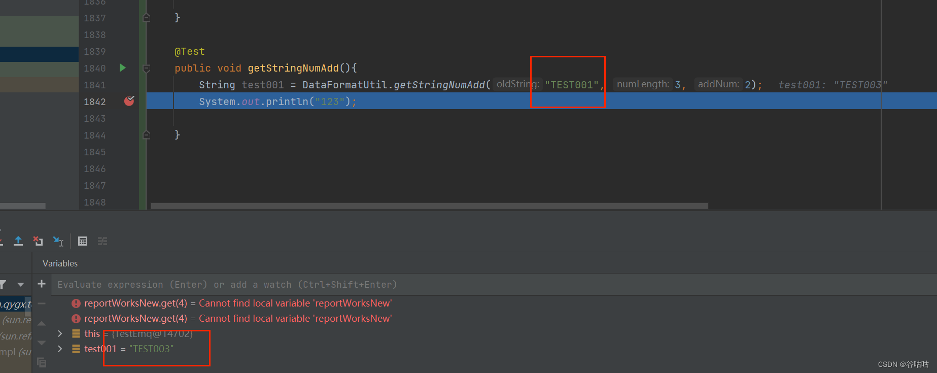Image resolution: width=937 pixels, height=373 pixels.
Task: Click the fold end marker at line 1844
Action: [147, 135]
